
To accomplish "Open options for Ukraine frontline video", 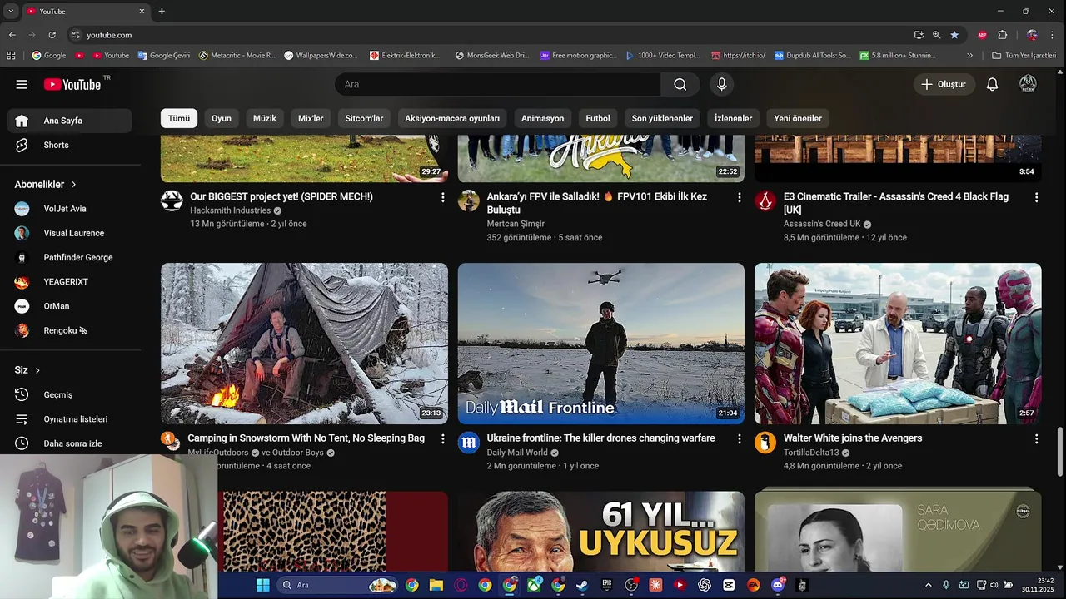I will pyautogui.click(x=739, y=438).
